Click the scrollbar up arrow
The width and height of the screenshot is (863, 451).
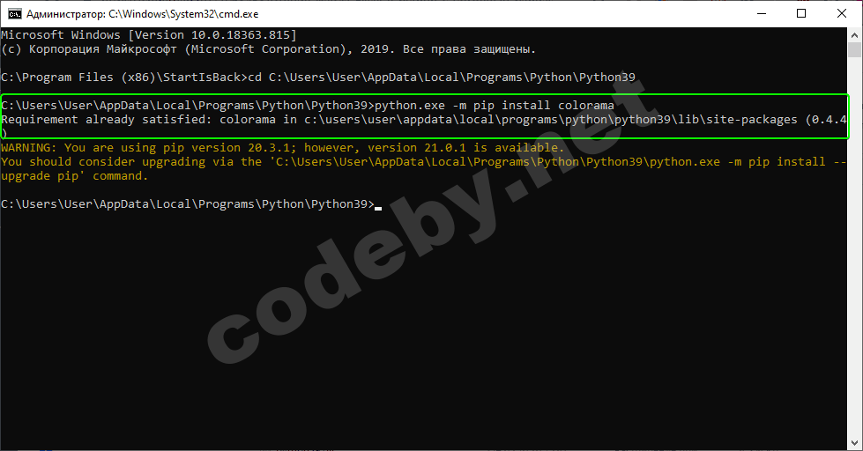click(x=854, y=35)
